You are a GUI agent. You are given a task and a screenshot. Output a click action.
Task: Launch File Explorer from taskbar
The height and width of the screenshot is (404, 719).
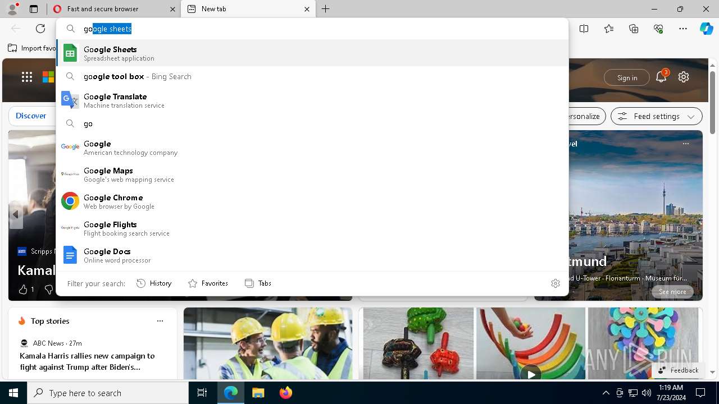click(258, 393)
